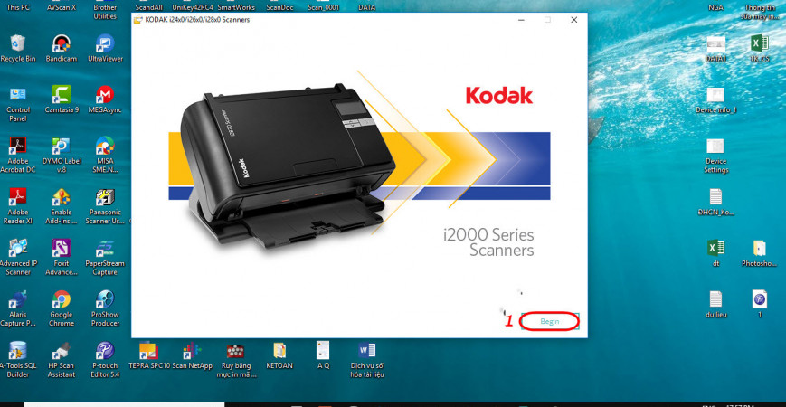Open P-touch Editor 5.4 icon
This screenshot has width=786, height=407.
click(x=105, y=360)
